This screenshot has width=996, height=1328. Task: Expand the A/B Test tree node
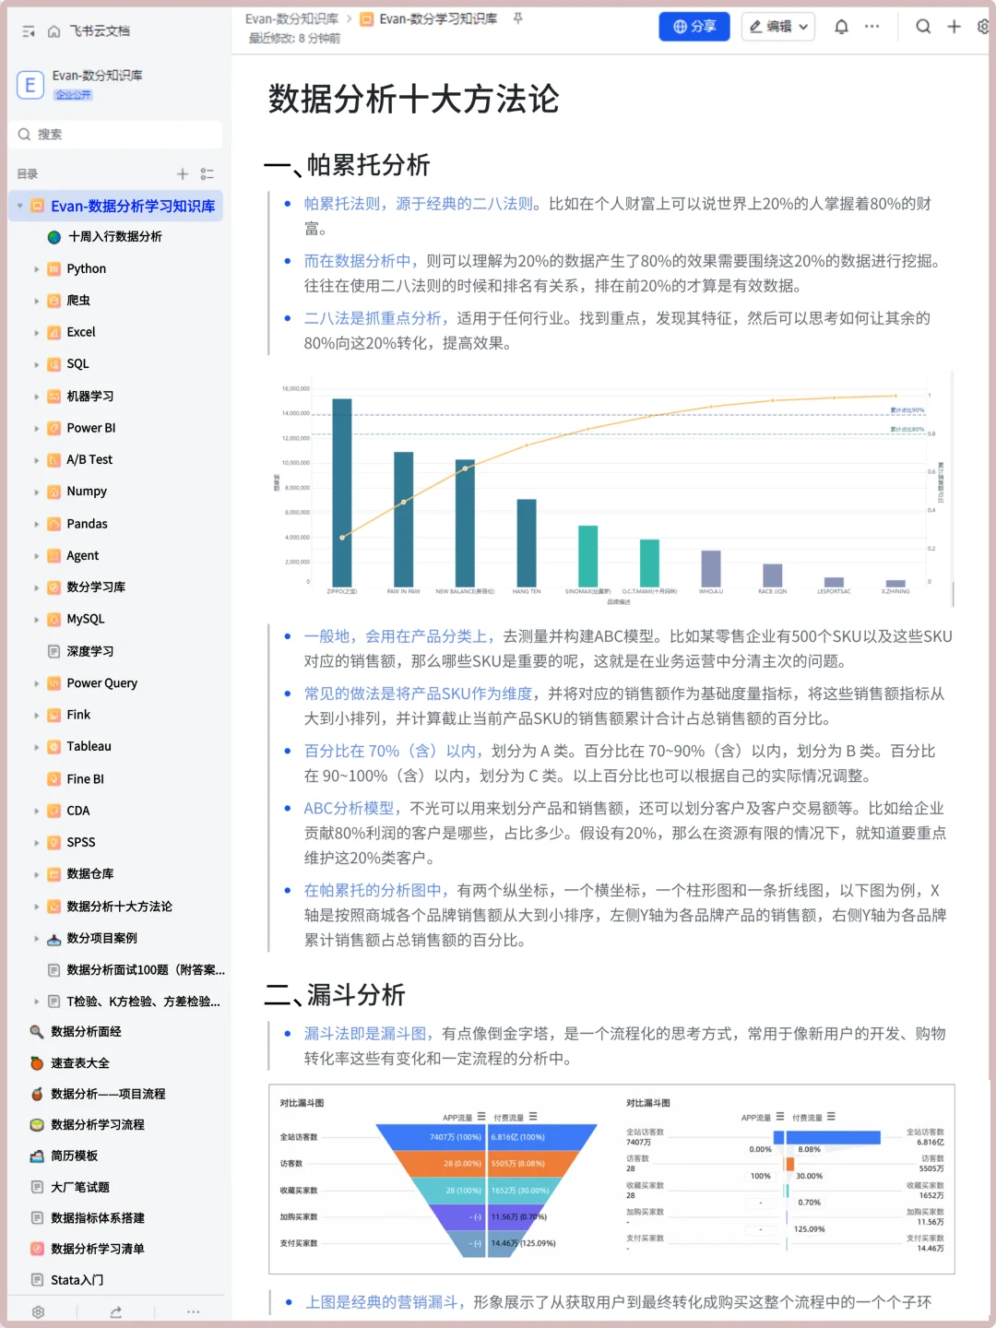point(37,460)
